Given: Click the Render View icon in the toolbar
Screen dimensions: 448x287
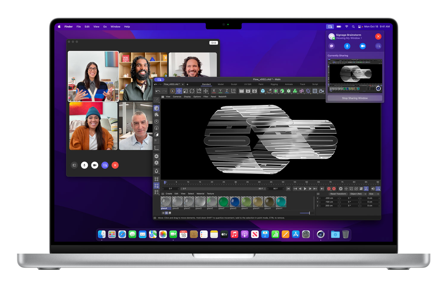Looking at the screenshot, I should (x=241, y=90).
